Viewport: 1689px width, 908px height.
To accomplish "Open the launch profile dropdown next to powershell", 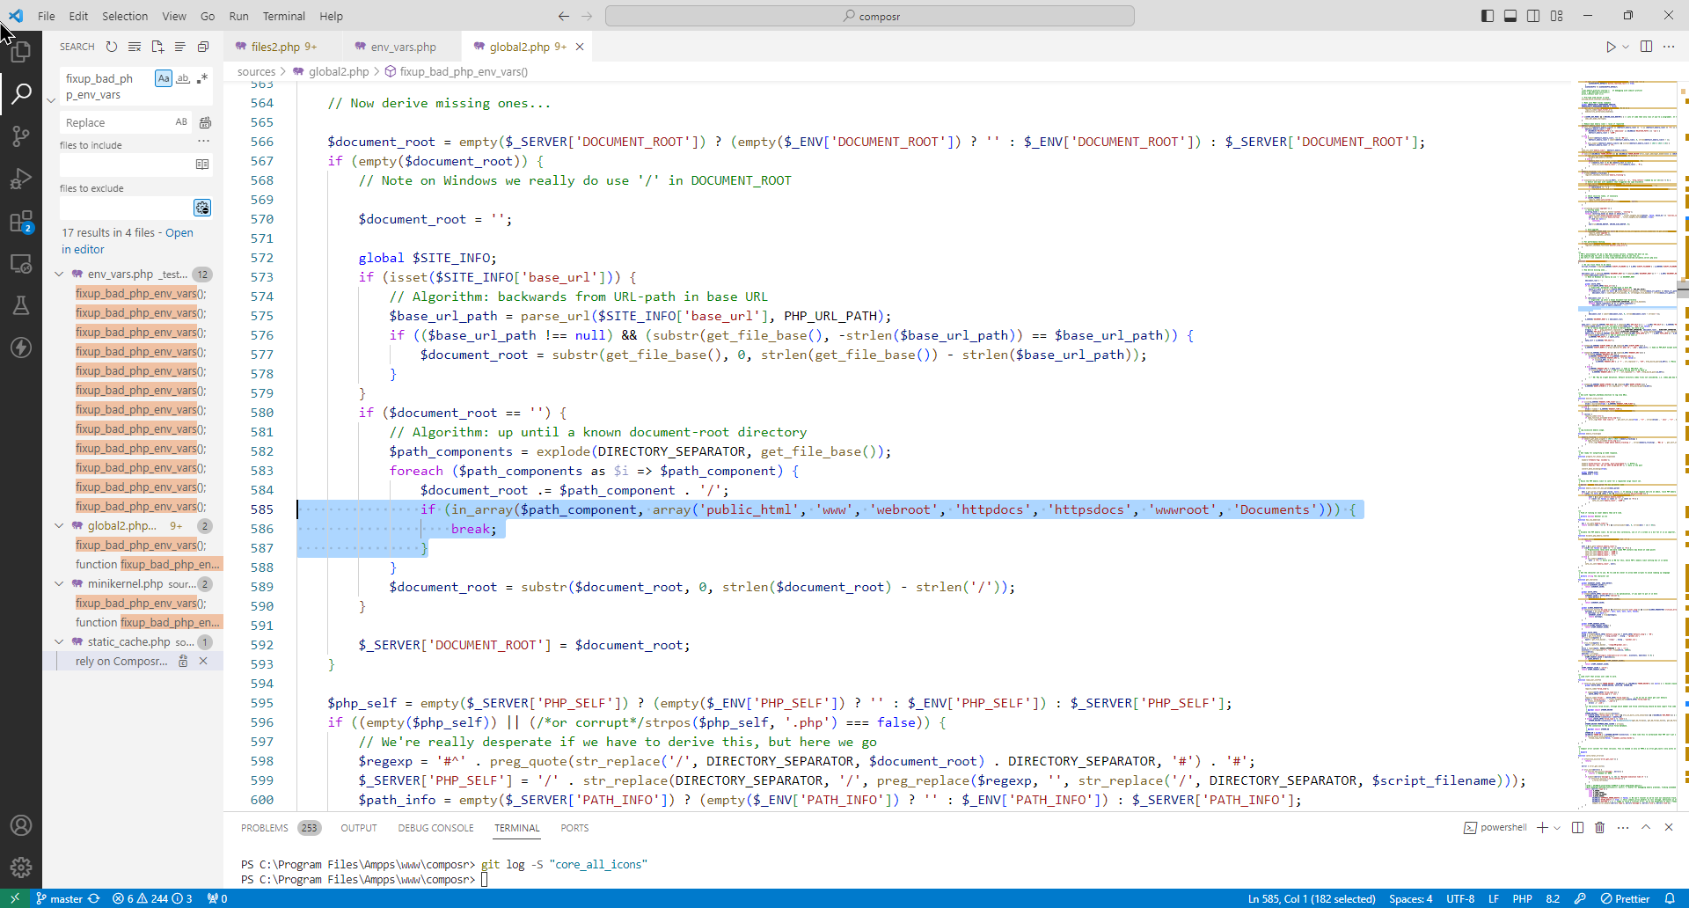I will point(1557,828).
